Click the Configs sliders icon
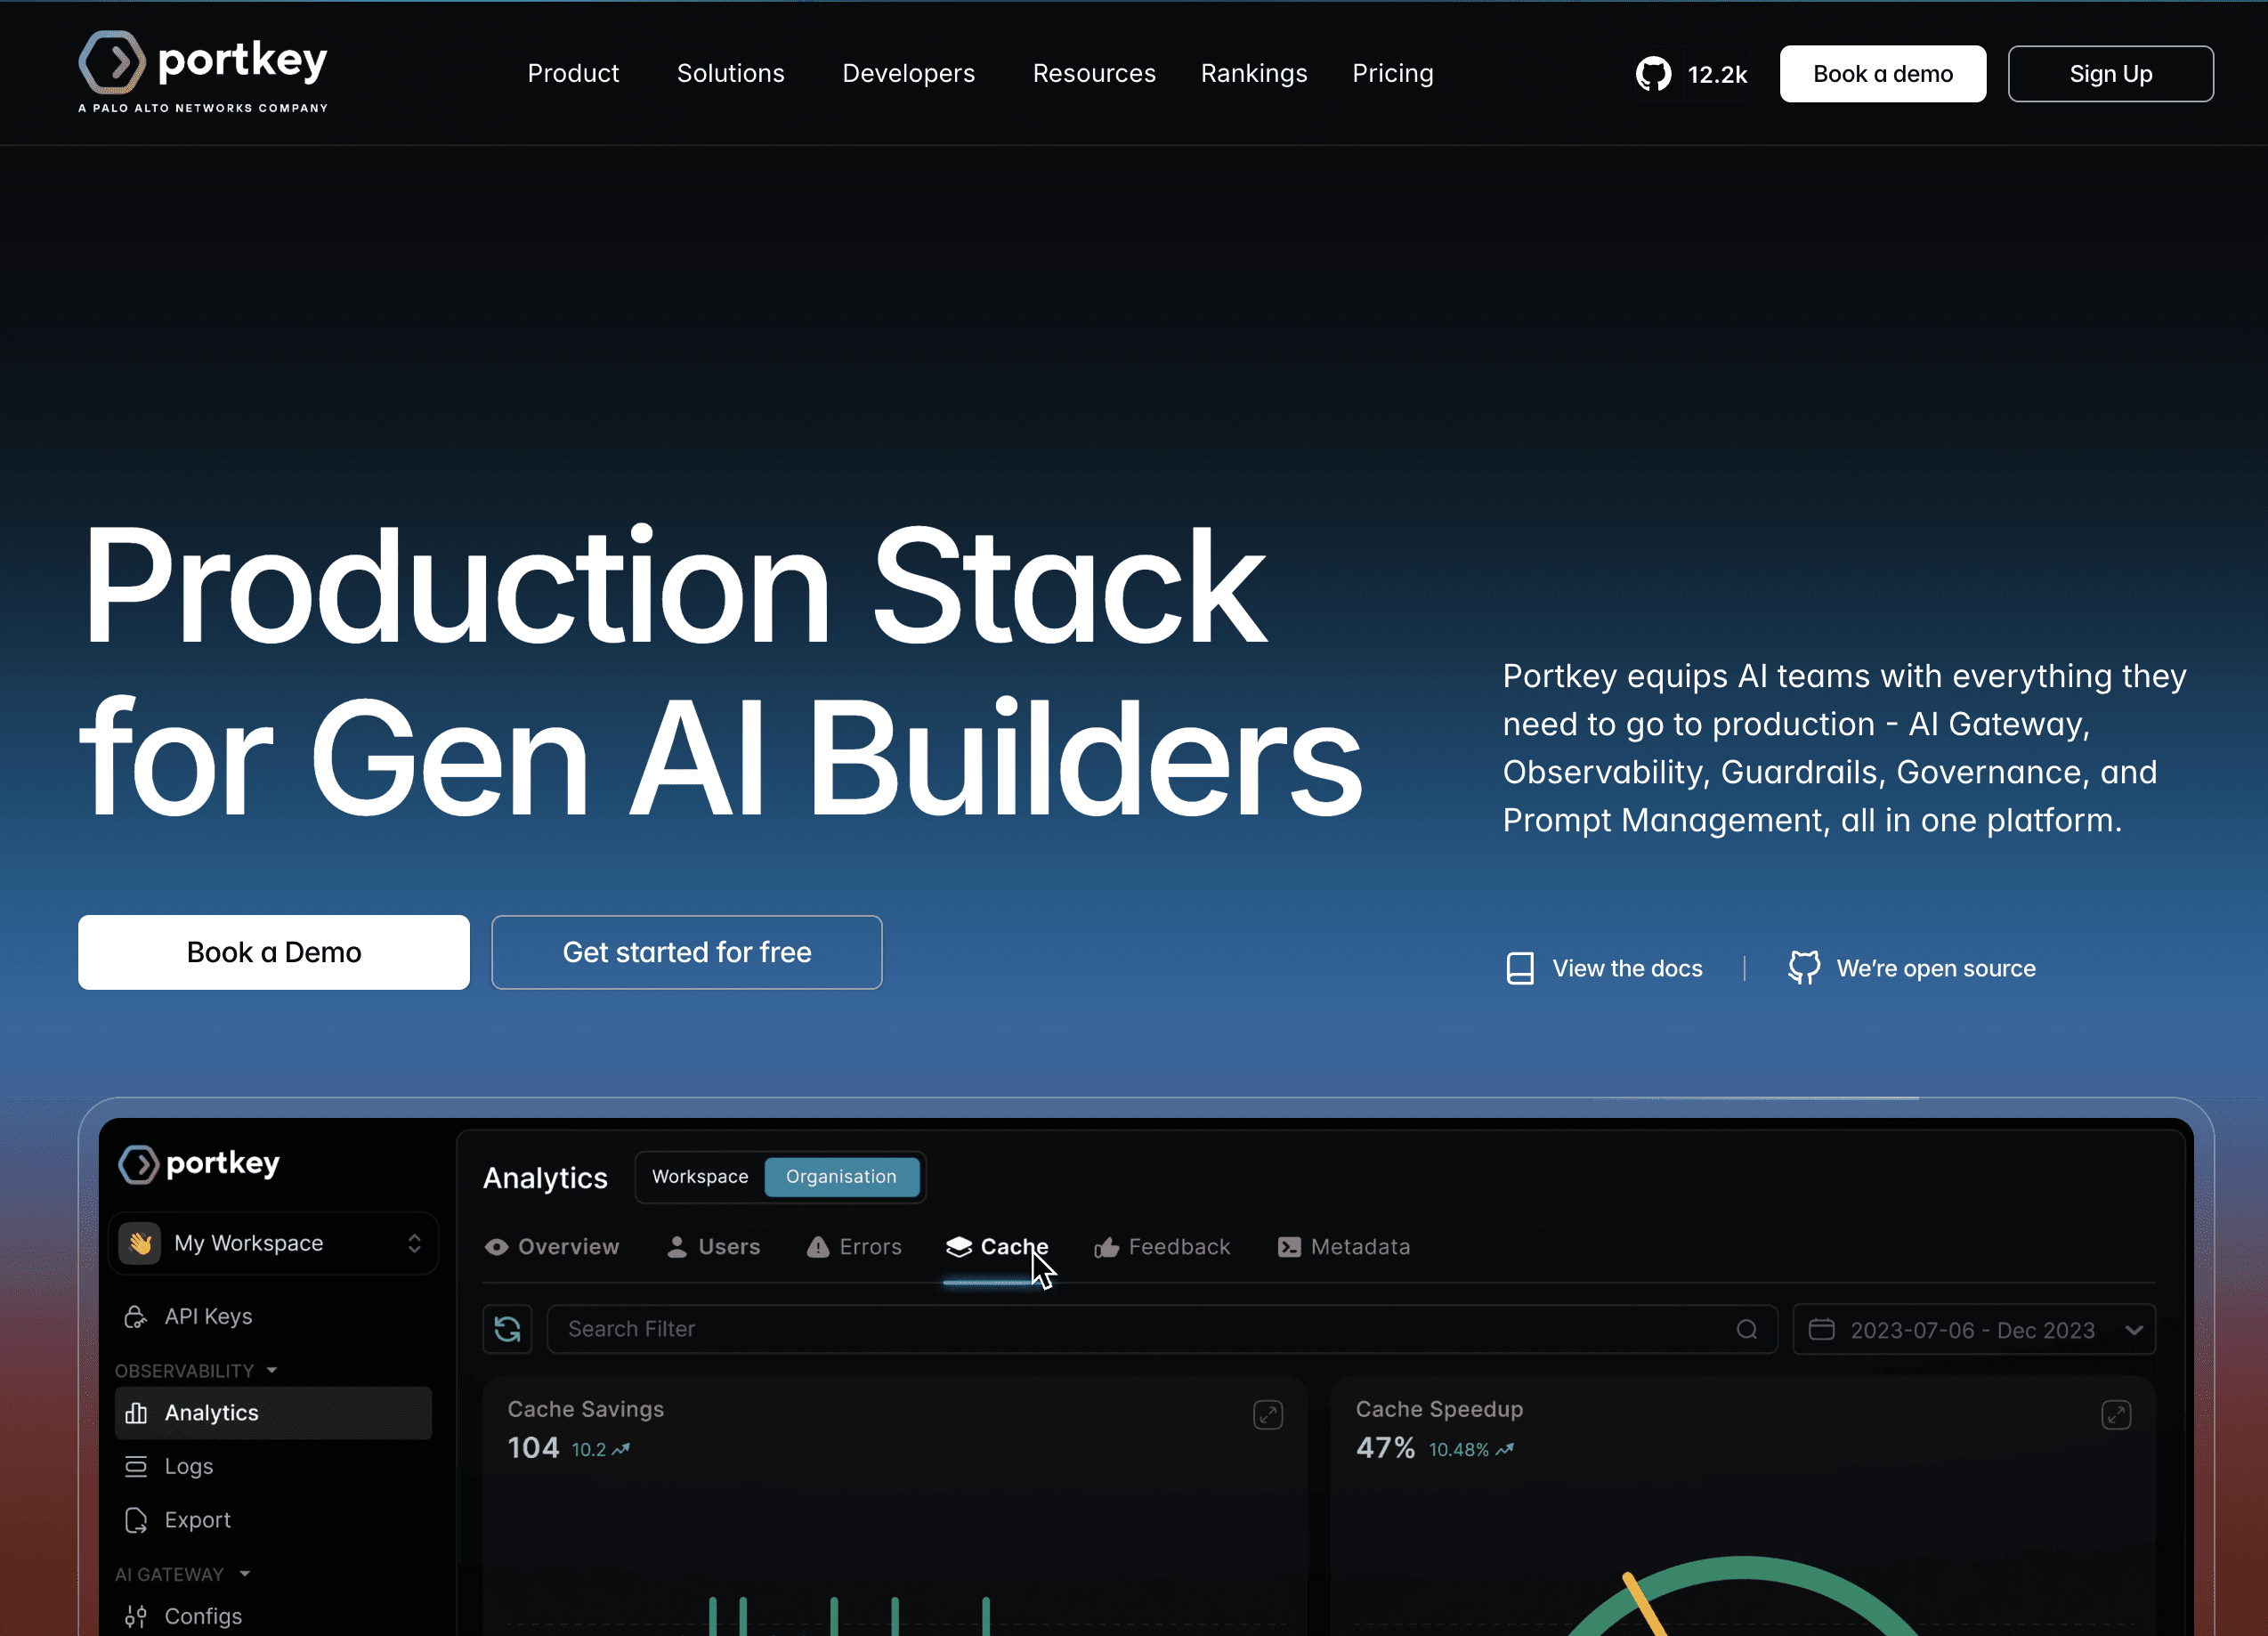 [136, 1616]
